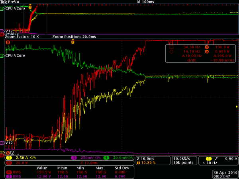This screenshot has width=239, height=179.
Task: Click the 20.0 W math scale value
Action: pyautogui.click(x=22, y=163)
